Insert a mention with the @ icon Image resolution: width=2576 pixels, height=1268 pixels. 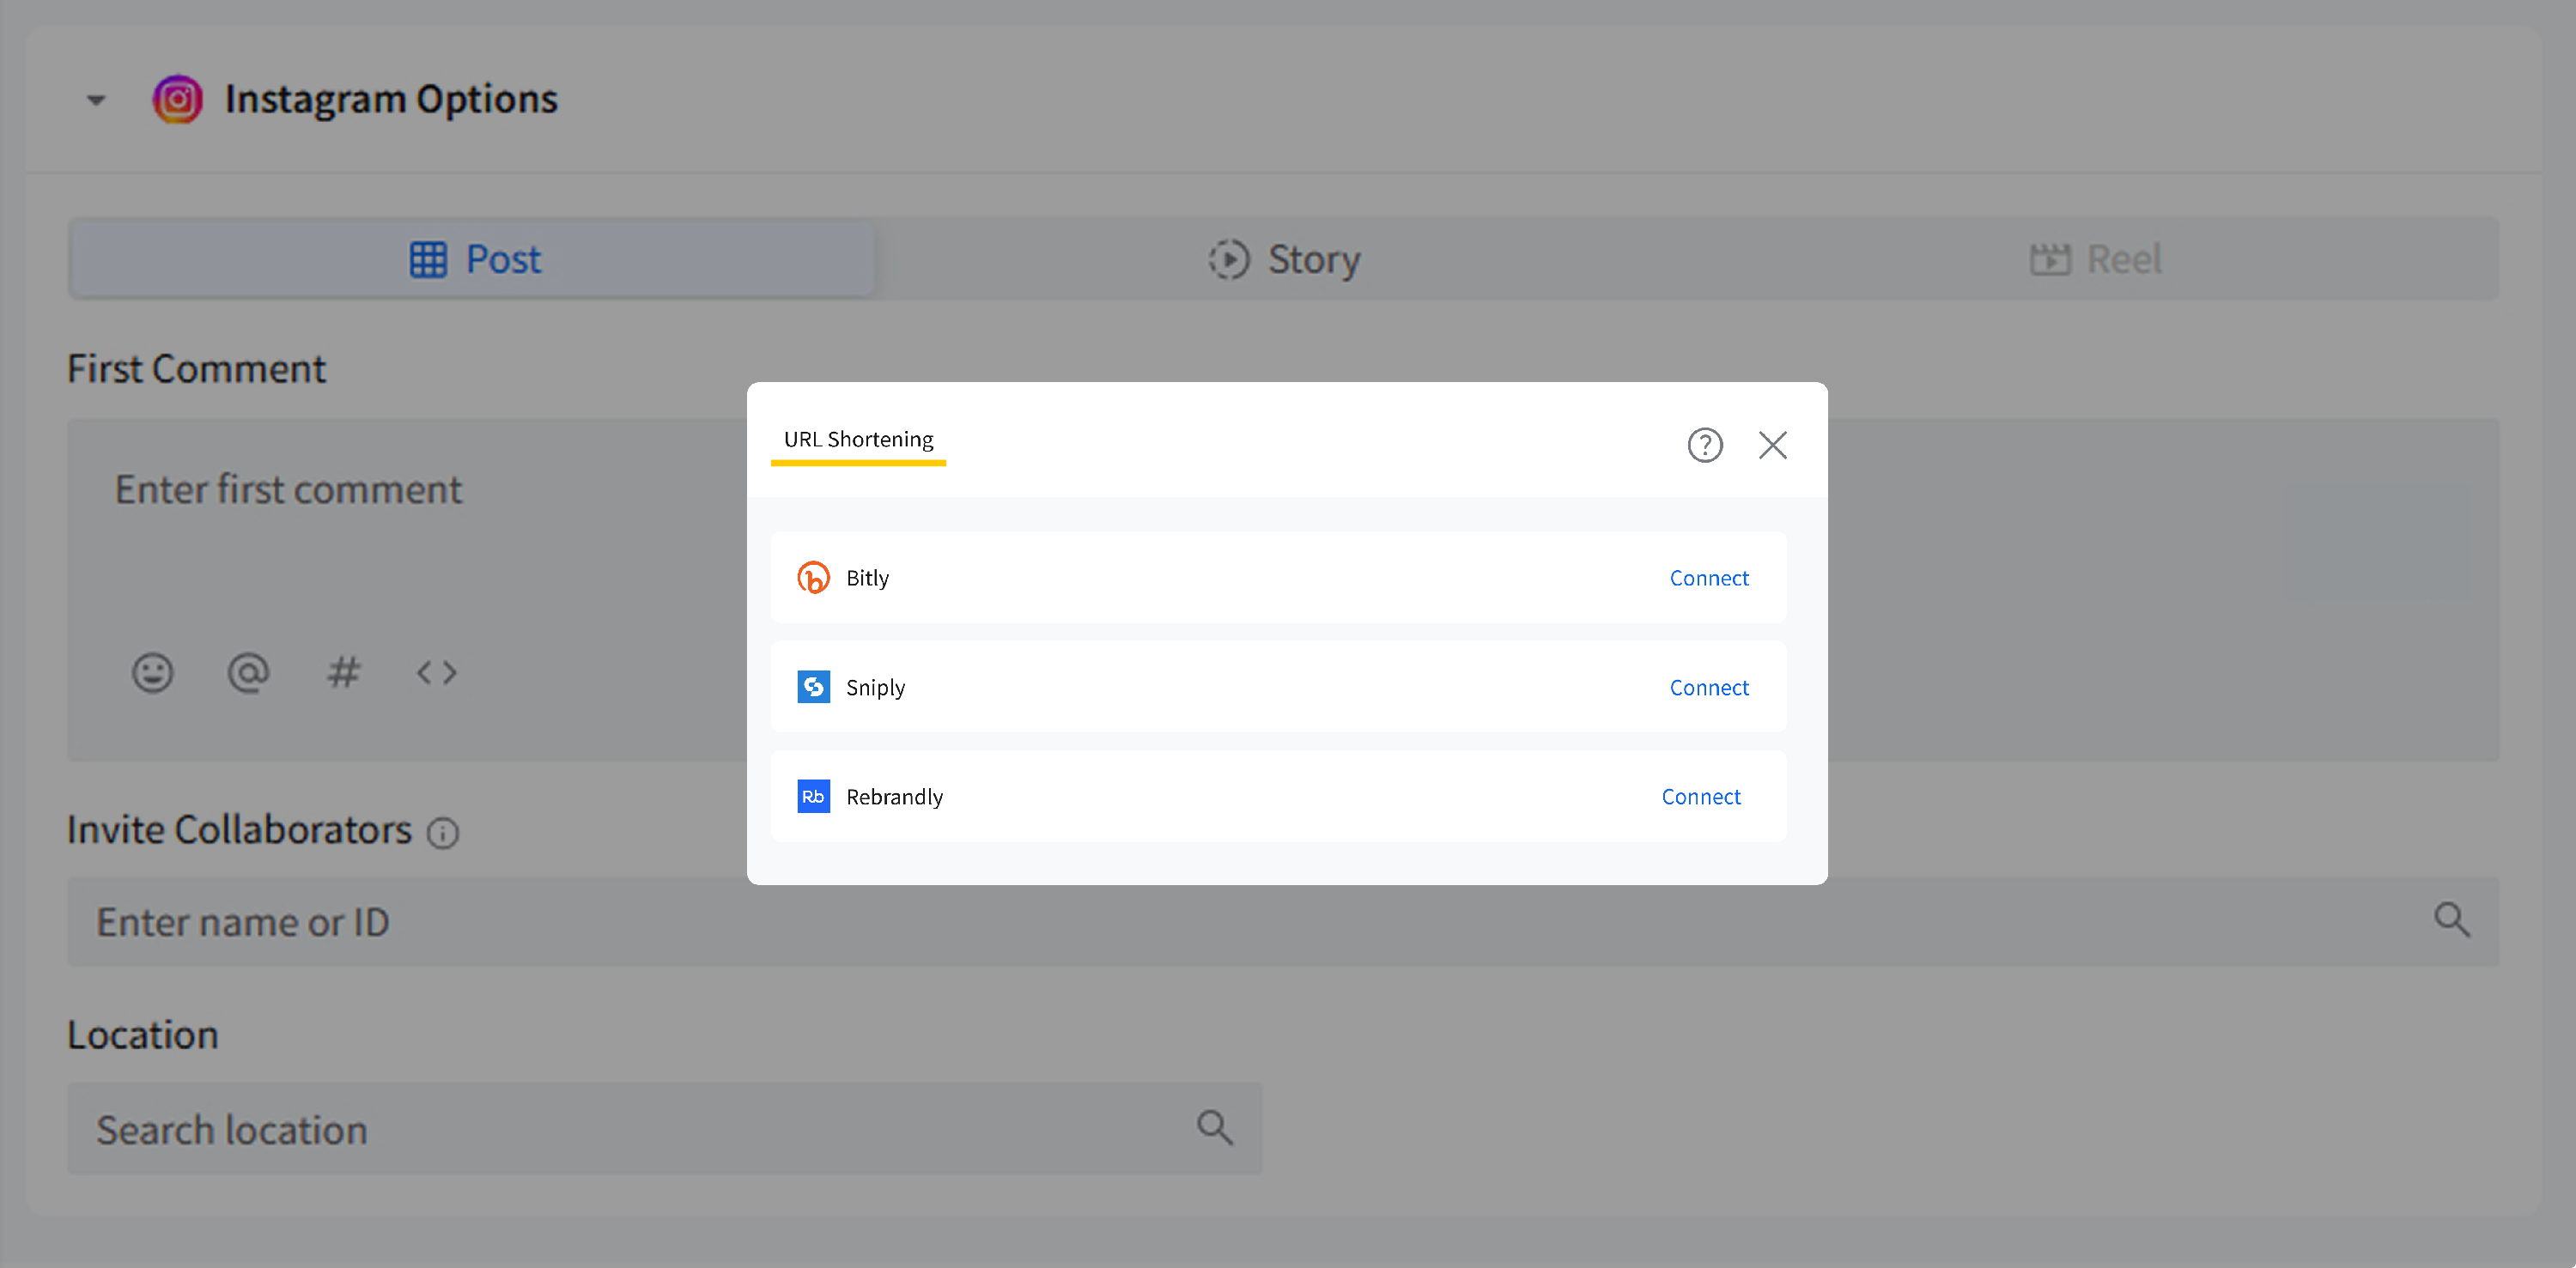(248, 672)
